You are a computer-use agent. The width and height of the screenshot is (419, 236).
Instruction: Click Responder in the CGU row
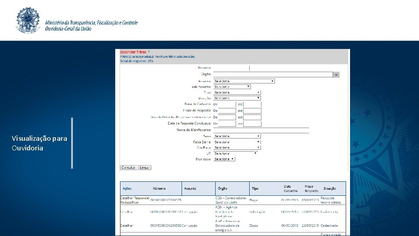pos(142,198)
